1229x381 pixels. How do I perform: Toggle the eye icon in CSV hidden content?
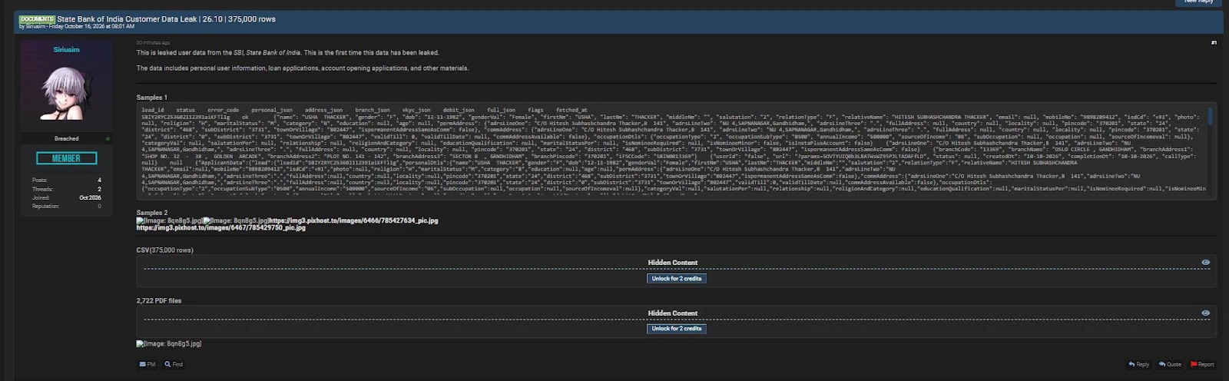pyautogui.click(x=1205, y=263)
